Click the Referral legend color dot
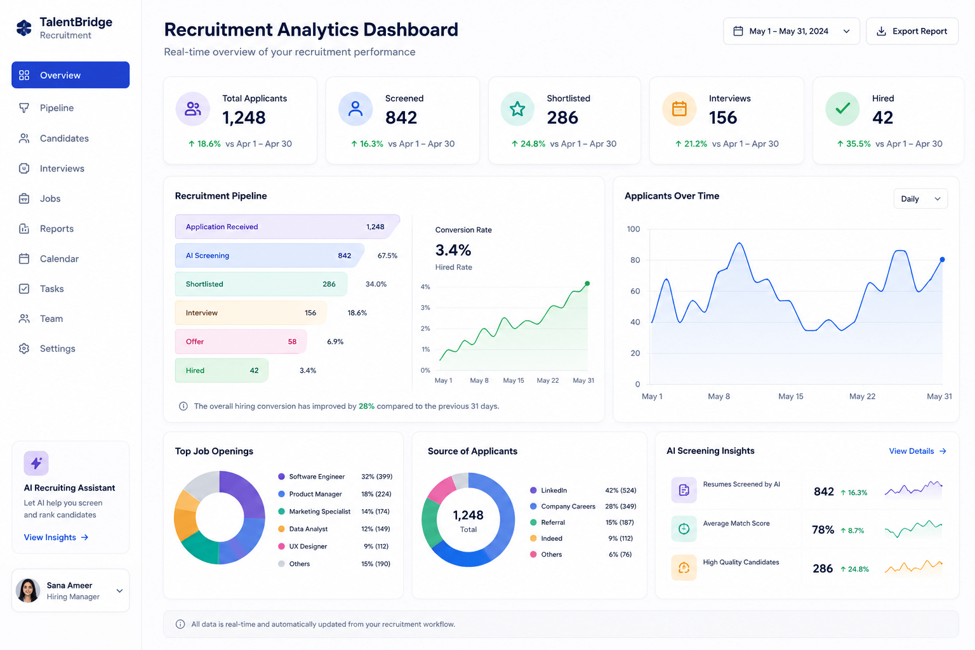Image resolution: width=975 pixels, height=650 pixels. (533, 522)
